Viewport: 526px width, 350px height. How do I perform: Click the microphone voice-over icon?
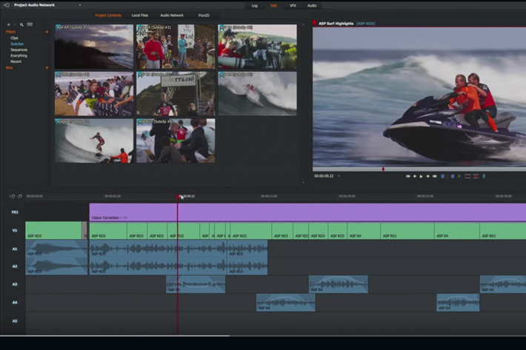tap(484, 176)
